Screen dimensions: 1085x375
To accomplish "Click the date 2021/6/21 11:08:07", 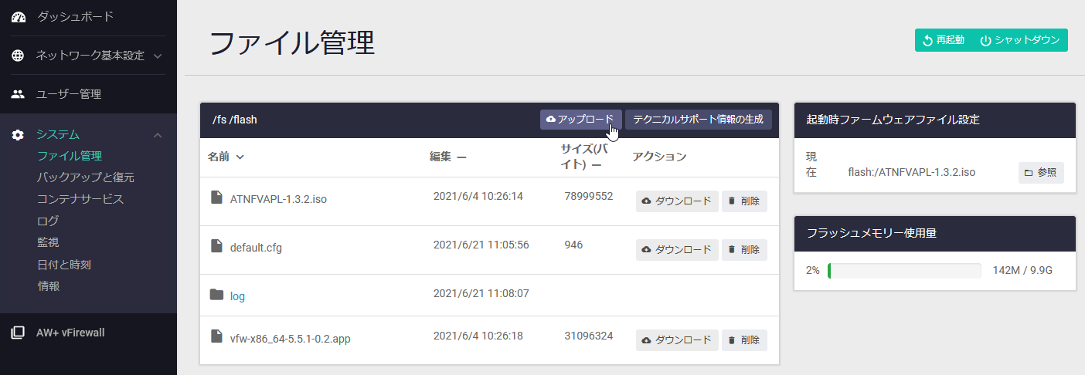I will [x=481, y=293].
